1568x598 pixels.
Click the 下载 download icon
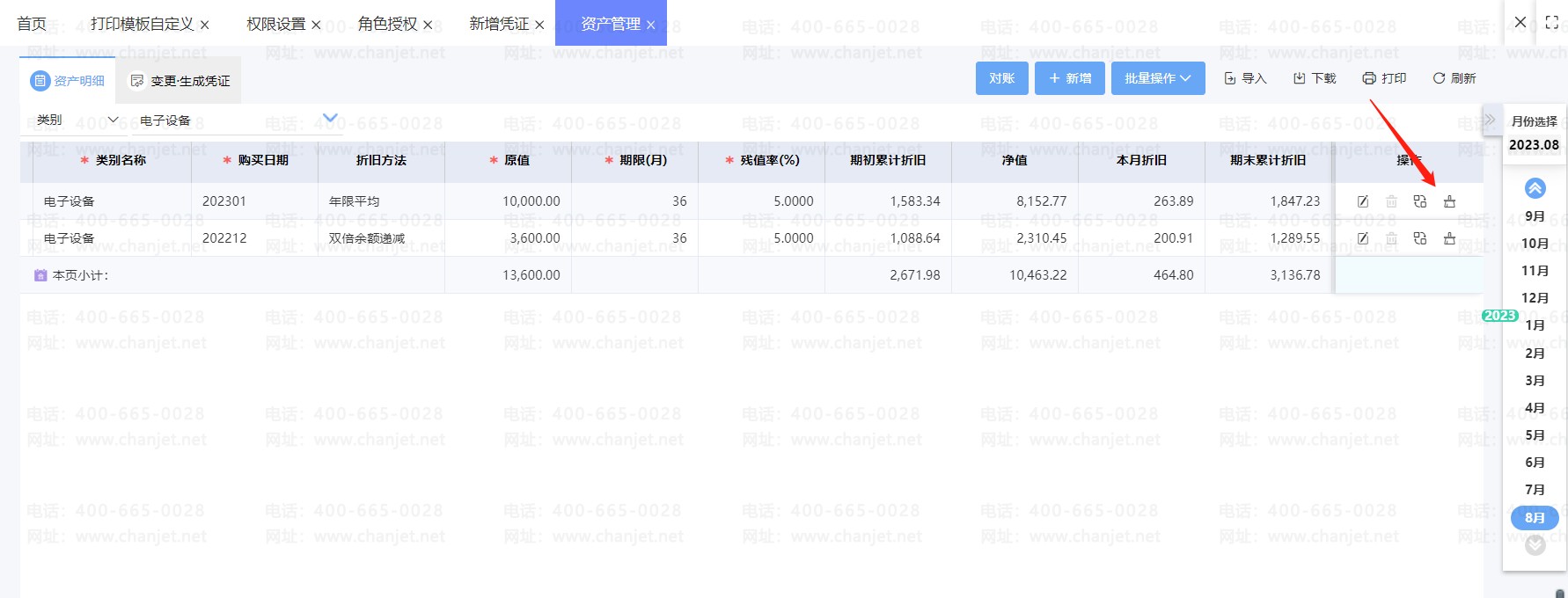1300,78
